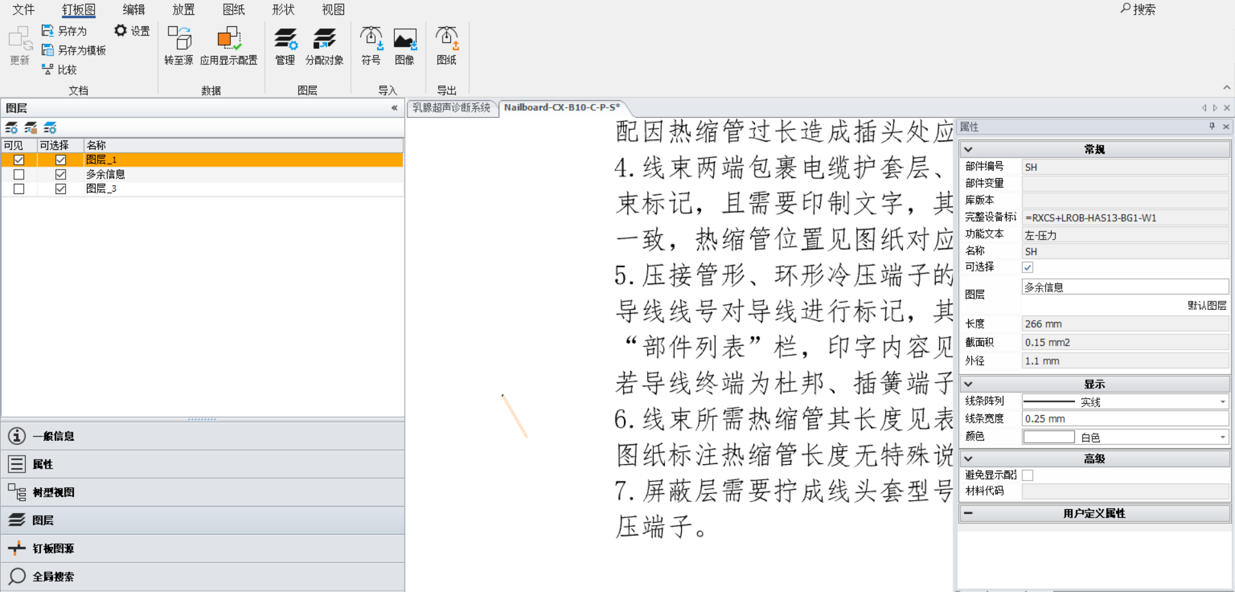Click the 默认图层 button

click(1207, 305)
